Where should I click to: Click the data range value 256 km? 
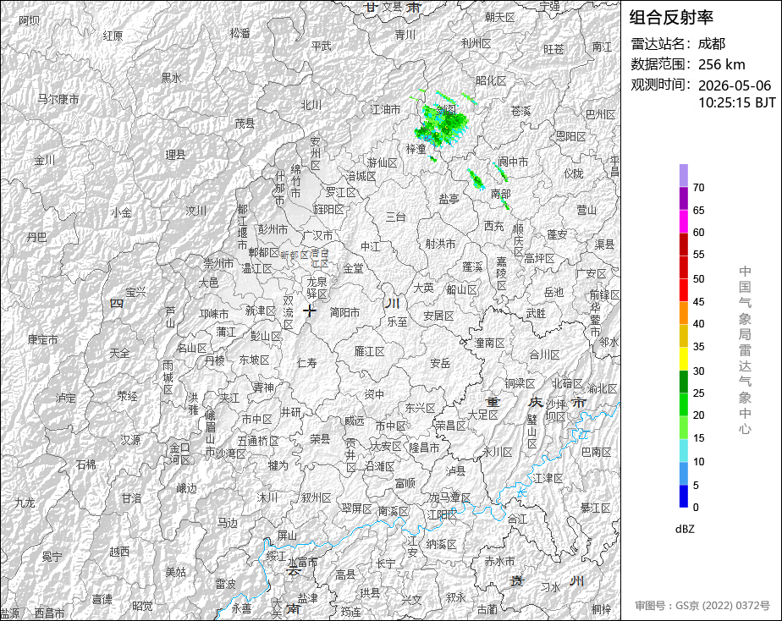coord(722,65)
